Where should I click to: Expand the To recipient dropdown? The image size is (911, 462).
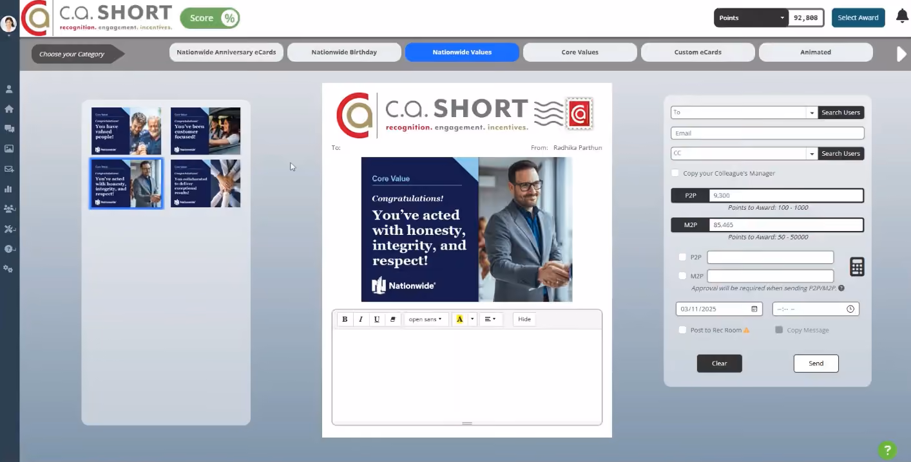pyautogui.click(x=811, y=113)
